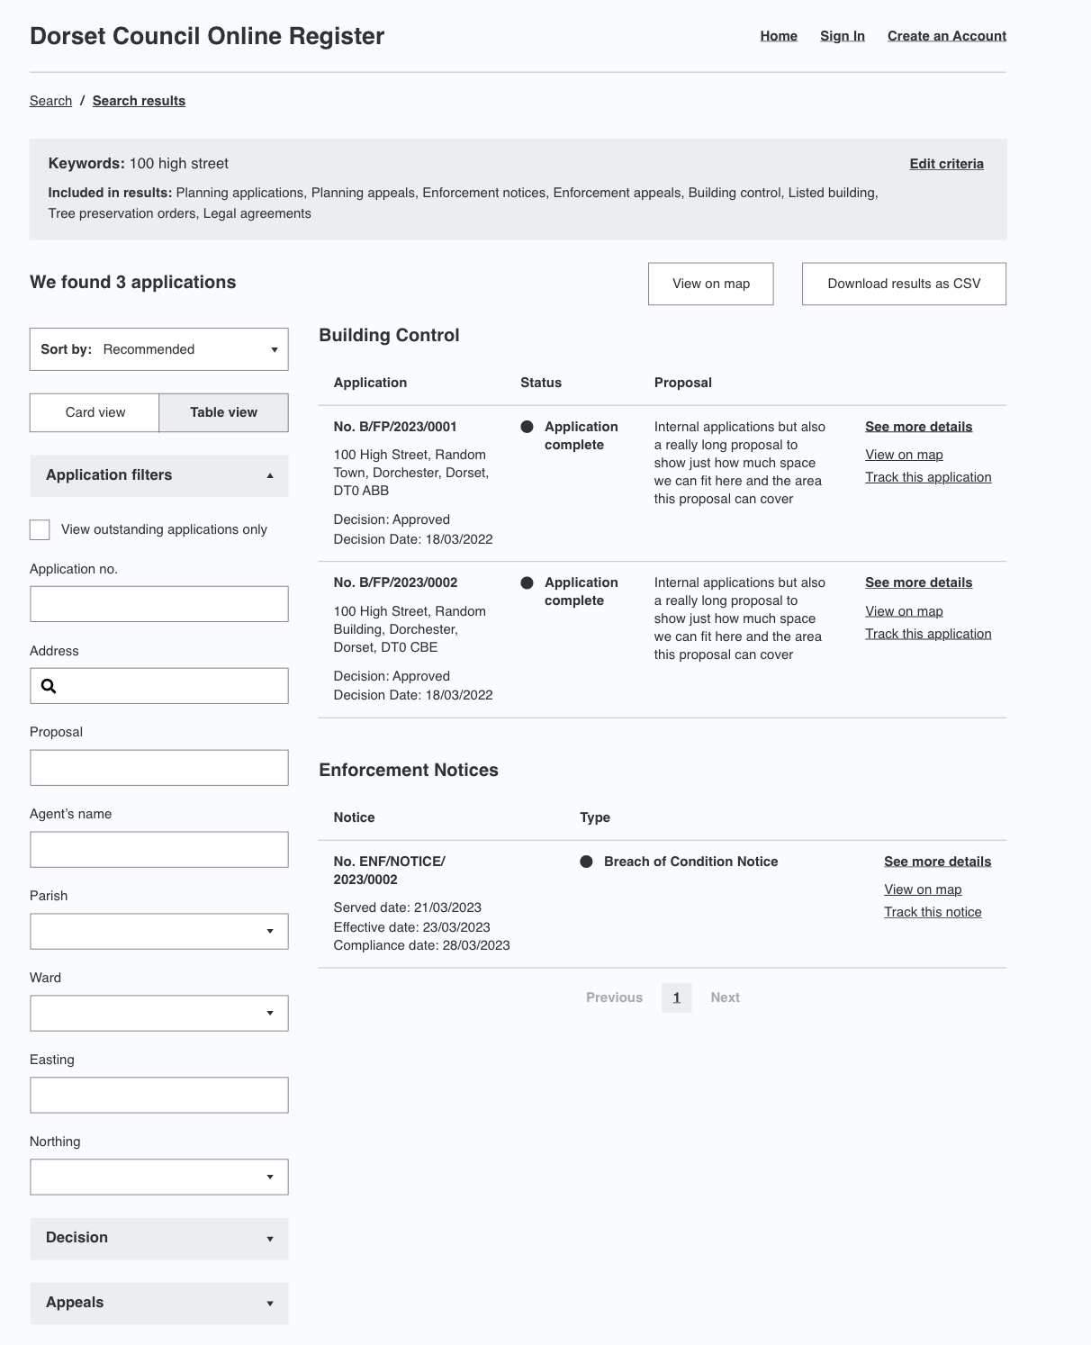Click the View on map button

pyautogui.click(x=710, y=284)
